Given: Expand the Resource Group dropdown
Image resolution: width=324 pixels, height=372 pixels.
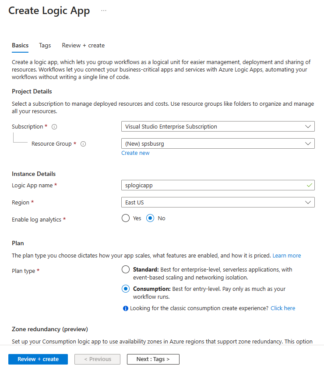Looking at the screenshot, I should (x=218, y=143).
